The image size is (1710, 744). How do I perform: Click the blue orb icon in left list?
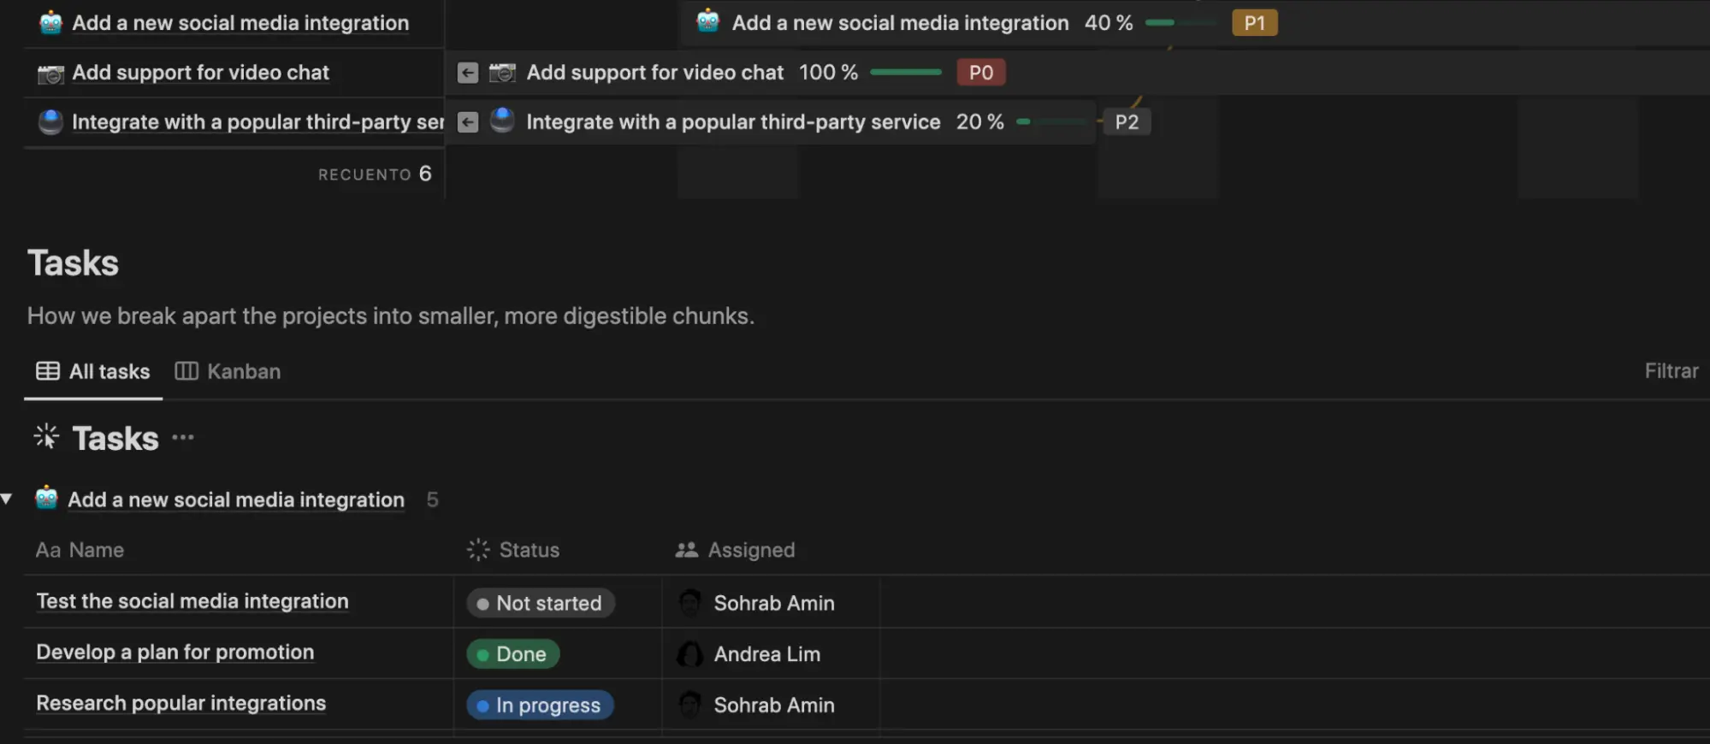click(50, 122)
